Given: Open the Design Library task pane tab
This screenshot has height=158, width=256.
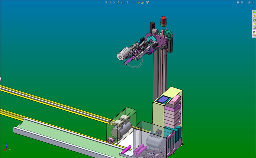Looking at the screenshot, I should 254,20.
